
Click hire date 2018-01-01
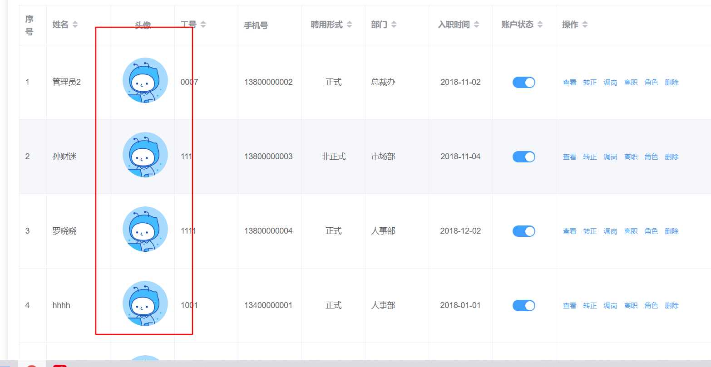click(460, 305)
